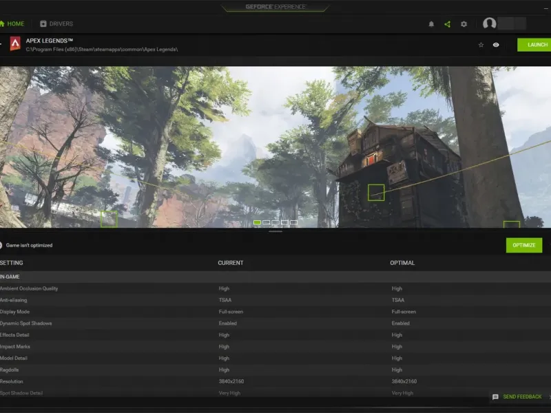
Task: Toggle the eye visibility icon for Apex Legends
Action: (x=496, y=45)
